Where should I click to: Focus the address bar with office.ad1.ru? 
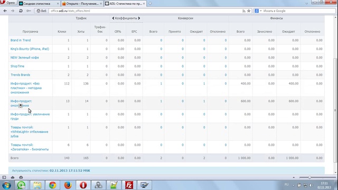click(x=144, y=11)
